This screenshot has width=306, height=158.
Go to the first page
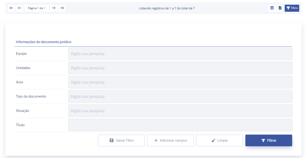(x=11, y=8)
